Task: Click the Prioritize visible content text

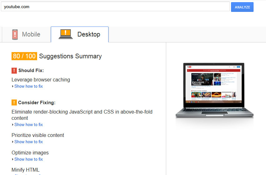Action: pyautogui.click(x=38, y=135)
